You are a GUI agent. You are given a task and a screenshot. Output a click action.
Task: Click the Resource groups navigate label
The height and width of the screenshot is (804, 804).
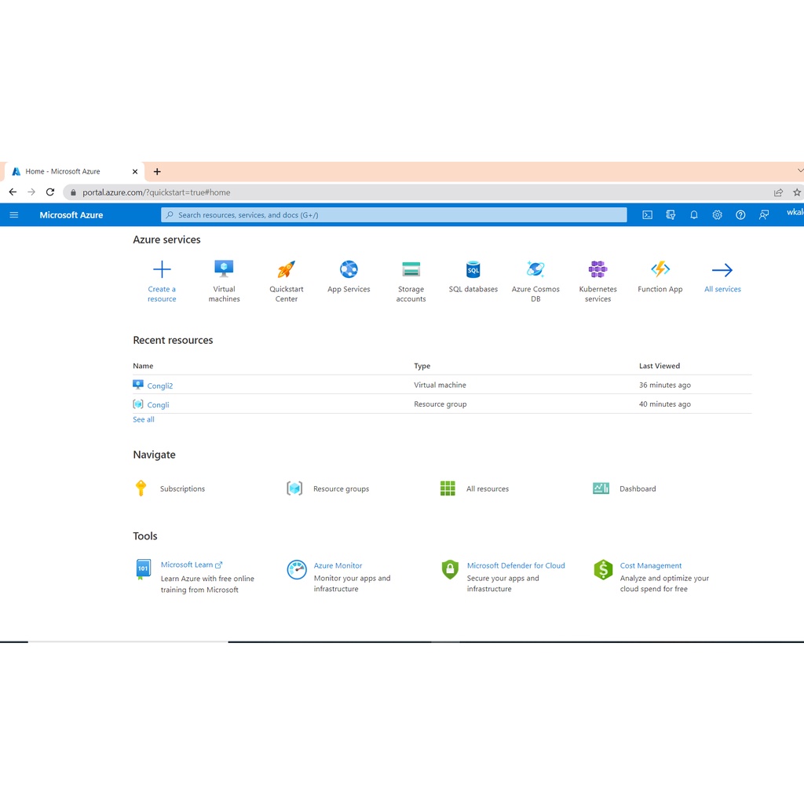pyautogui.click(x=341, y=488)
